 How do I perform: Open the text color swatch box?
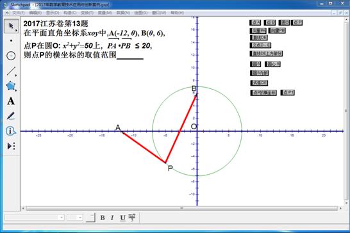(x=90, y=218)
